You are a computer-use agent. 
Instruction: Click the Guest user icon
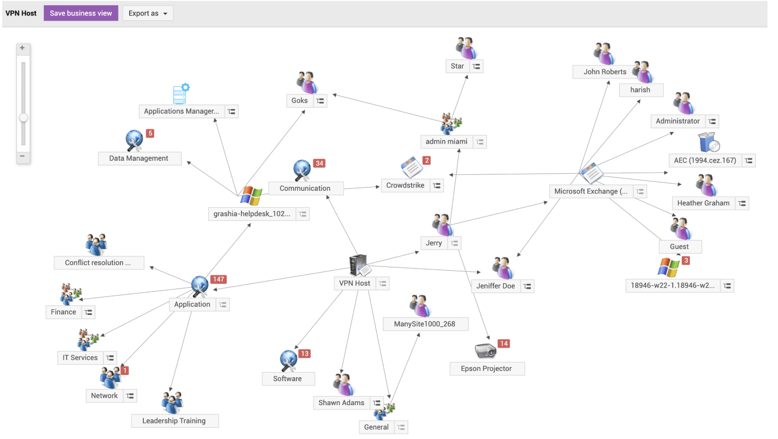pos(681,228)
